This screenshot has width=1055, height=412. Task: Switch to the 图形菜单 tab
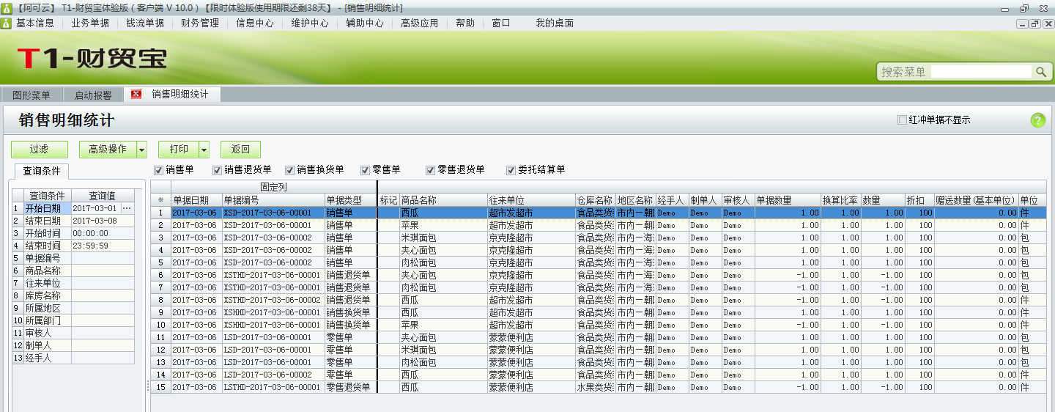(x=32, y=95)
